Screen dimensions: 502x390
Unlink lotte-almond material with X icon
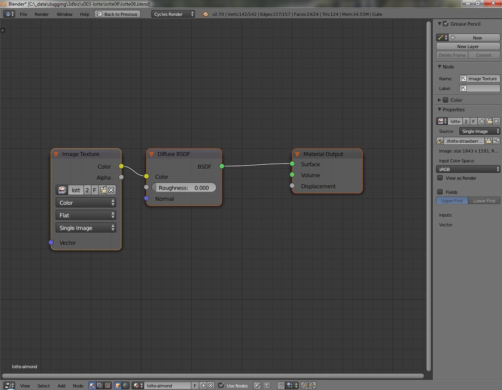(x=211, y=385)
